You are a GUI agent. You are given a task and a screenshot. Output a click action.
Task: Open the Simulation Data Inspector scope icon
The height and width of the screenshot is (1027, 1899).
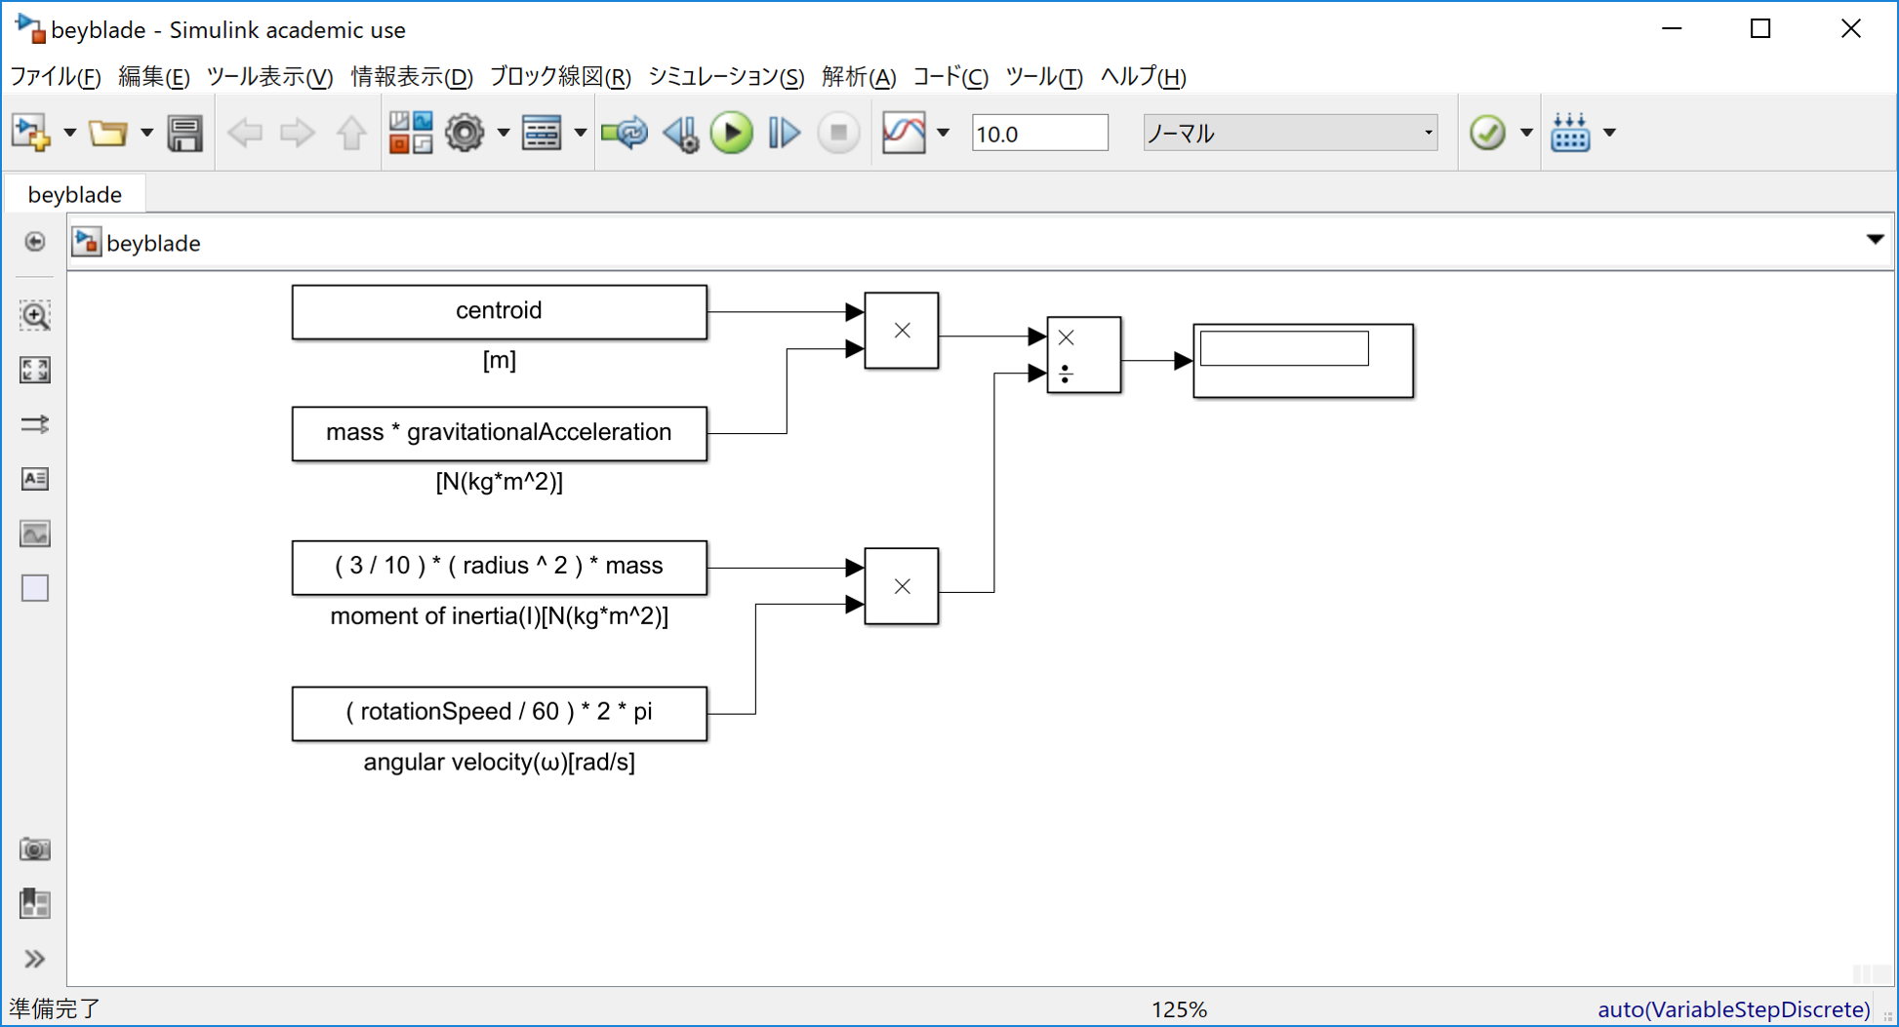pos(904,133)
